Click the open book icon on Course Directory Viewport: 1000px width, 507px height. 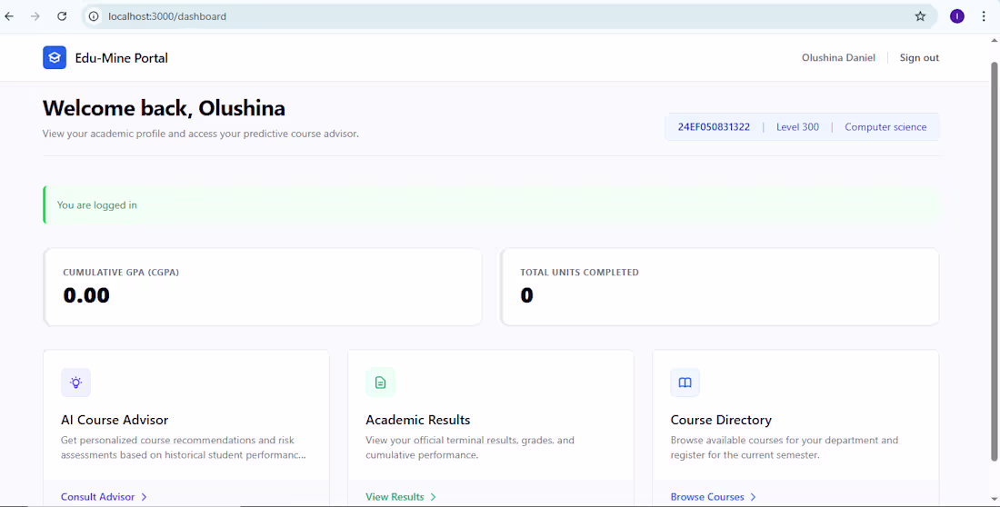point(685,383)
